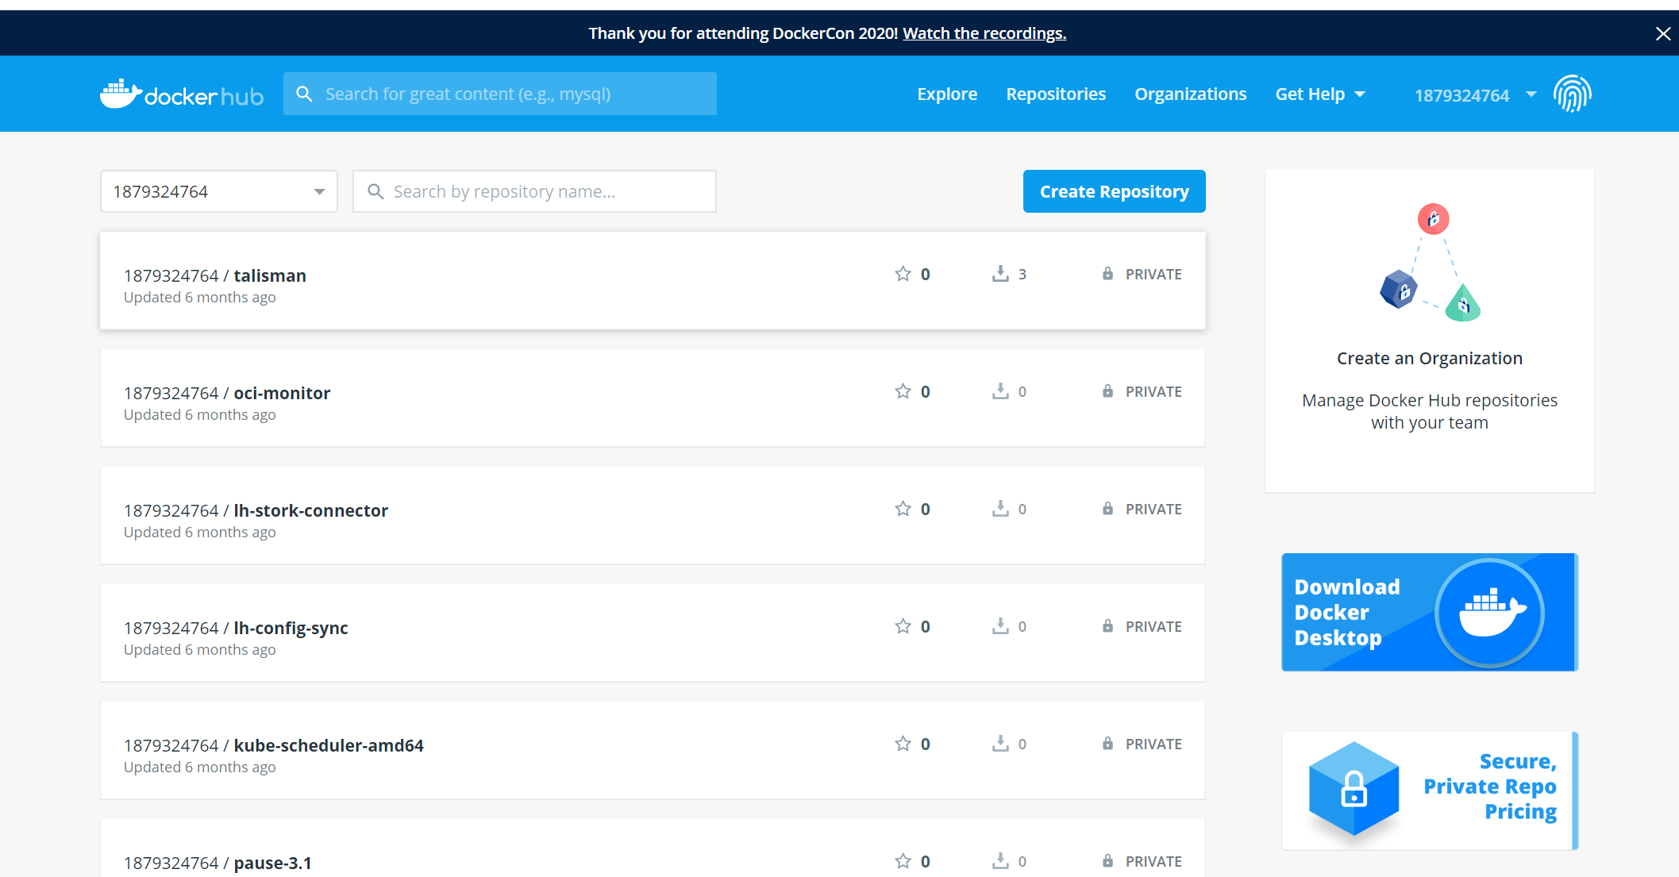Click the Create Repository button
This screenshot has width=1679, height=877.
(1114, 191)
